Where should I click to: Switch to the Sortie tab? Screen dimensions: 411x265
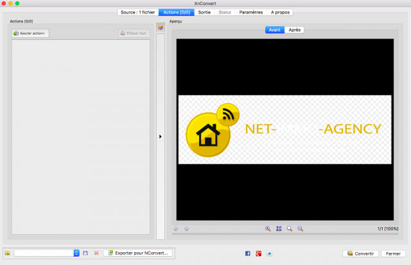point(204,12)
